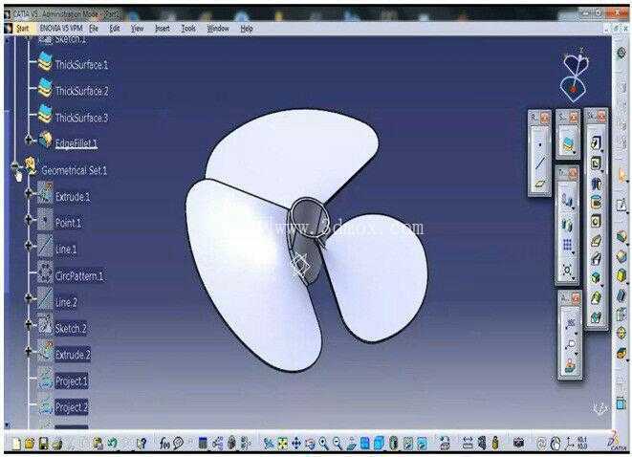The image size is (632, 457).
Task: Click the Plane tool in Reference Elements
Action: (x=539, y=184)
